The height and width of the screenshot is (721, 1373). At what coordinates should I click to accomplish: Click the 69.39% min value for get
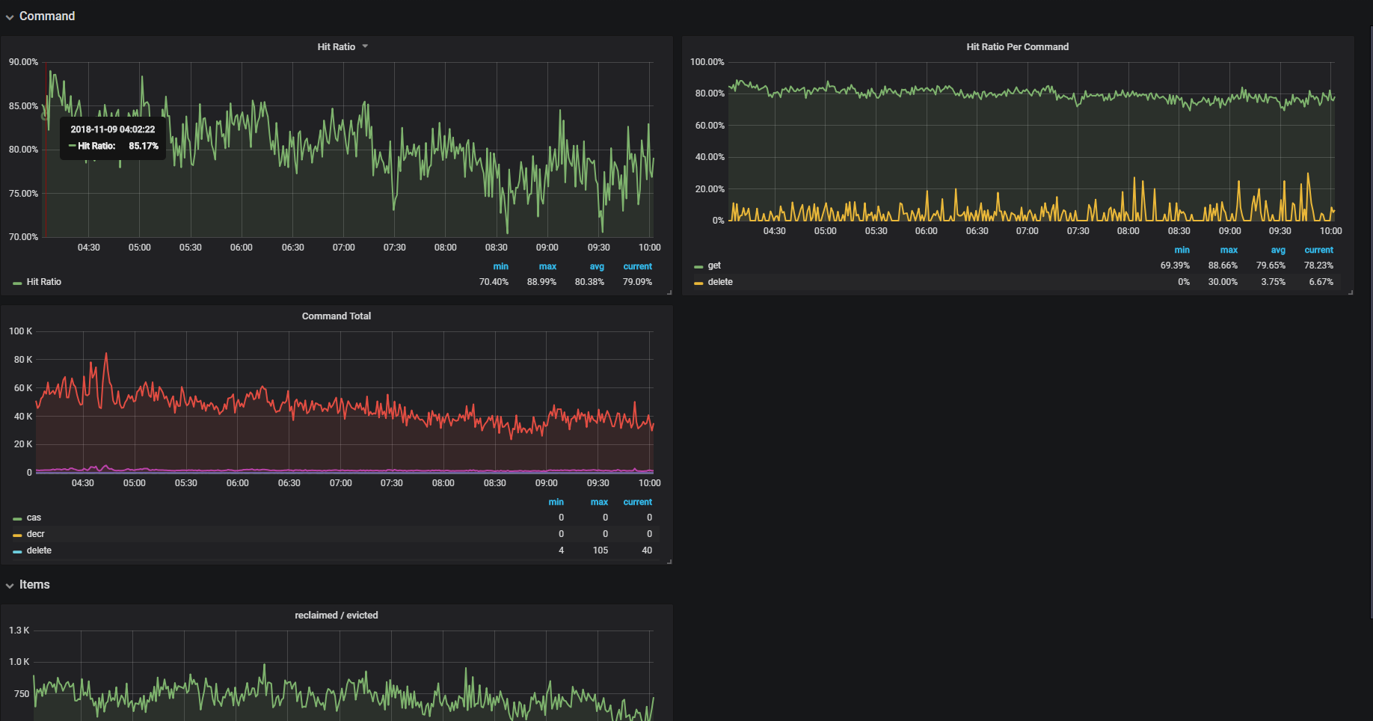click(x=1175, y=266)
